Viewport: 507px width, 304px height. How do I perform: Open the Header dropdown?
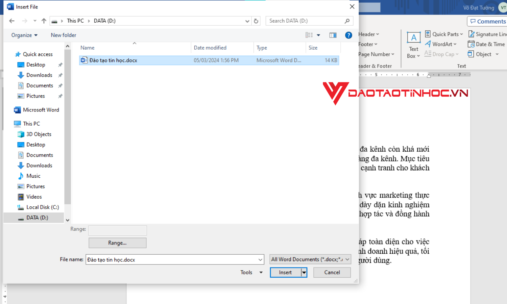(368, 34)
